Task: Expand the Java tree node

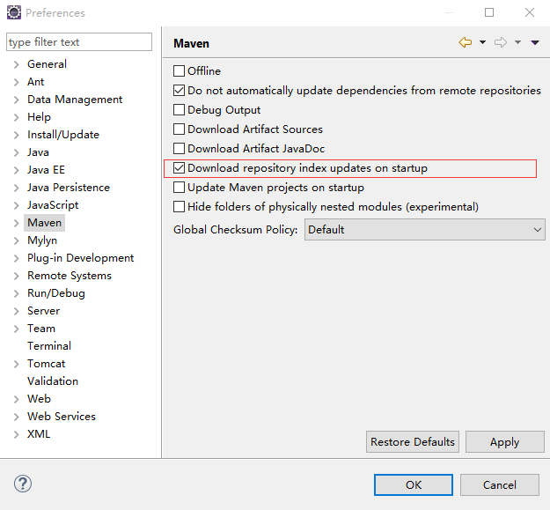Action: [x=16, y=152]
